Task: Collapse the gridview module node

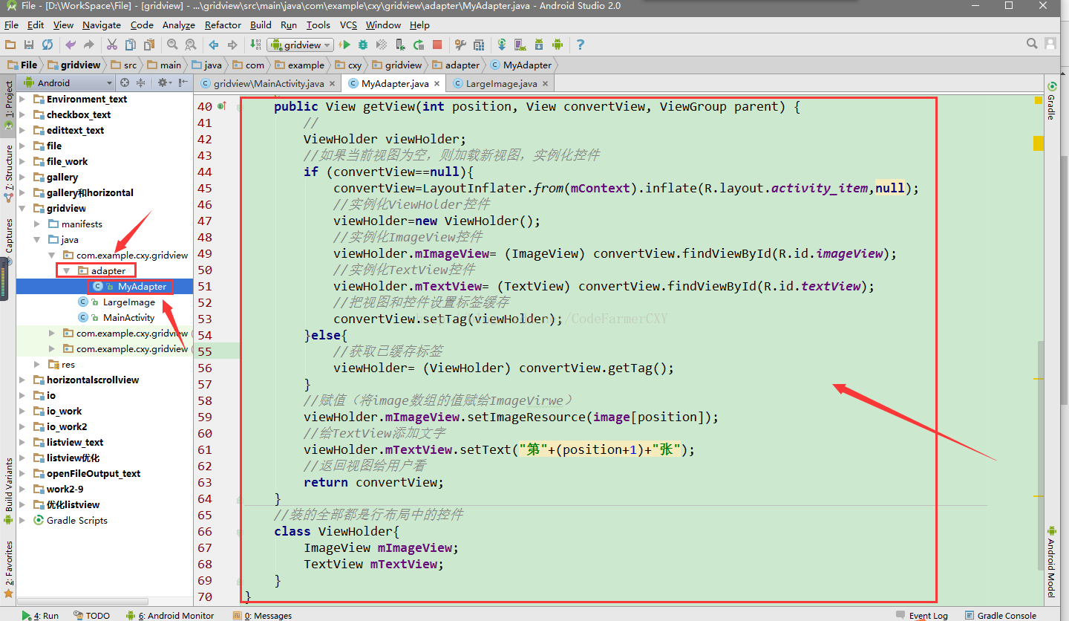Action: tap(22, 208)
